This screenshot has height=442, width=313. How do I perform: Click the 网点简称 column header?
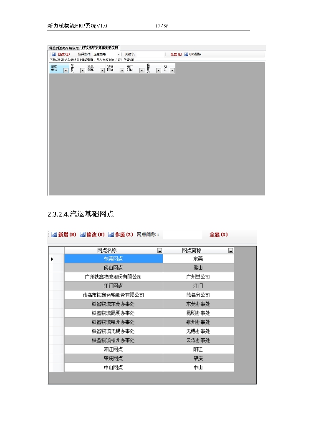tap(198, 250)
